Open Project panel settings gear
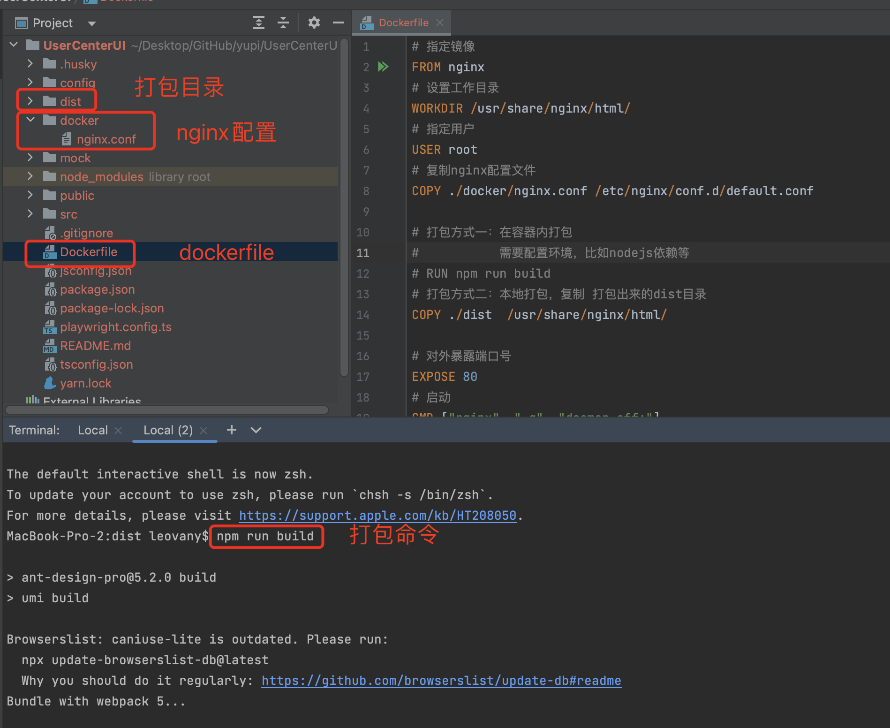Screen dimensions: 890x728 pyautogui.click(x=314, y=23)
